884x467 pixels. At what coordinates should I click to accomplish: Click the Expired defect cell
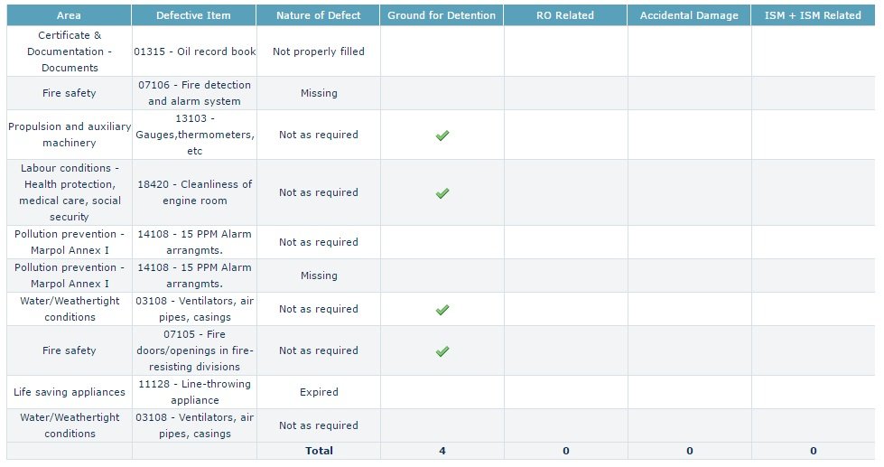319,392
